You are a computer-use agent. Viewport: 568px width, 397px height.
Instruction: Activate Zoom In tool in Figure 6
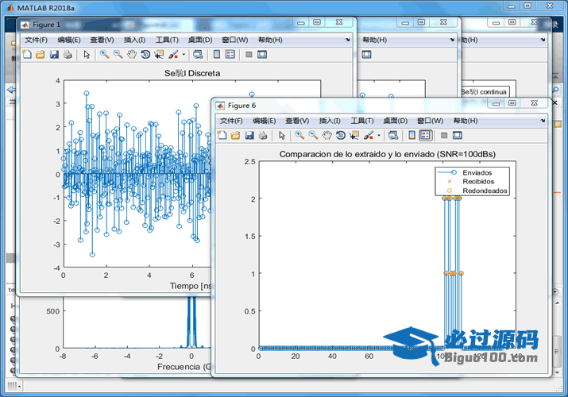point(299,136)
